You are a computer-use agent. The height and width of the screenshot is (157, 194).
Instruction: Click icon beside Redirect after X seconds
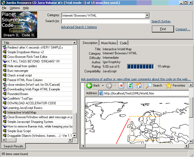click(x=5, y=48)
